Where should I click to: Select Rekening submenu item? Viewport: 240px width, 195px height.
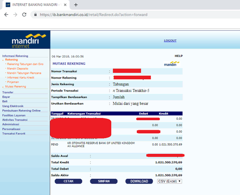12,59
